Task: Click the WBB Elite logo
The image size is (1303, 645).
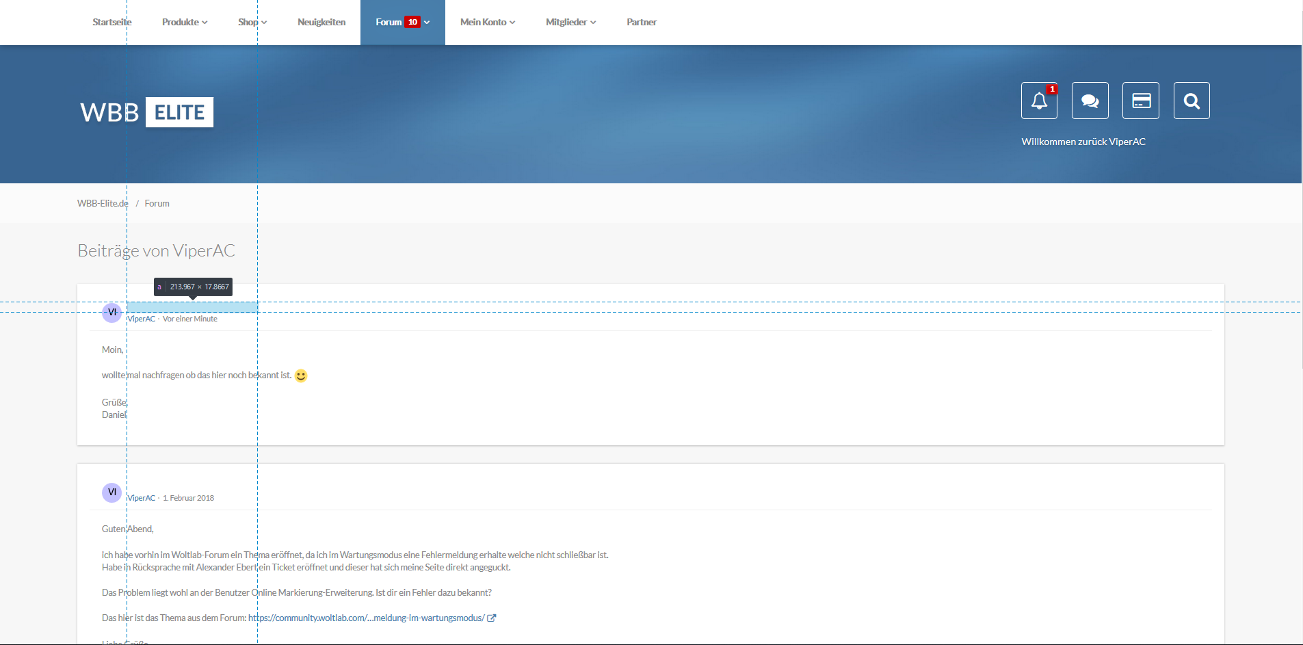Action: 146,112
